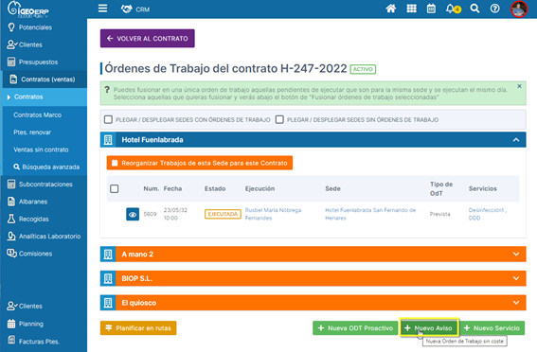Open Presupuestos in the sidebar
This screenshot has width=537, height=352.
click(x=38, y=62)
